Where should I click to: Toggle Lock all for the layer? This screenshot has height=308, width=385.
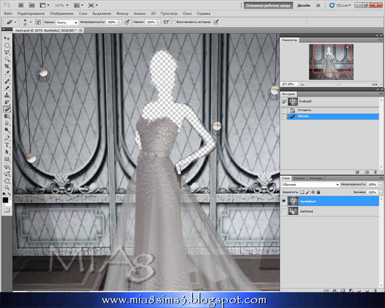[319, 192]
